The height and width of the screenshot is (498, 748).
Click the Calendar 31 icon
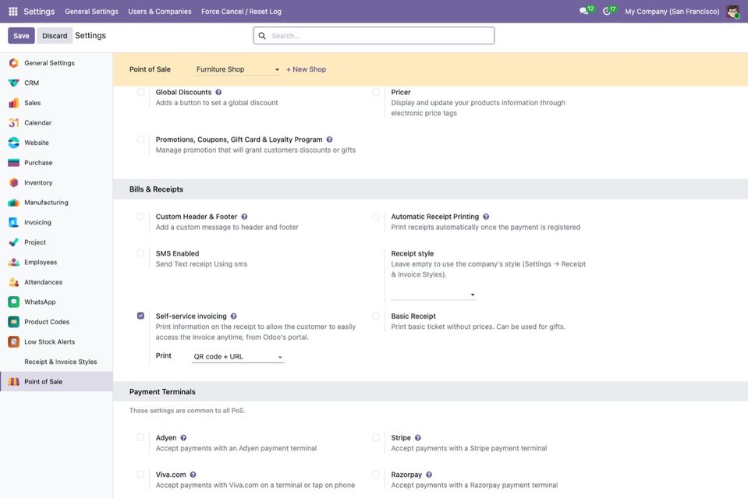[x=14, y=123]
